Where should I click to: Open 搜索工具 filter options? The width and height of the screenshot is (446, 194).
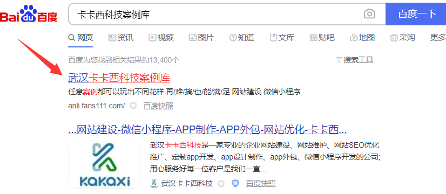tap(355, 60)
